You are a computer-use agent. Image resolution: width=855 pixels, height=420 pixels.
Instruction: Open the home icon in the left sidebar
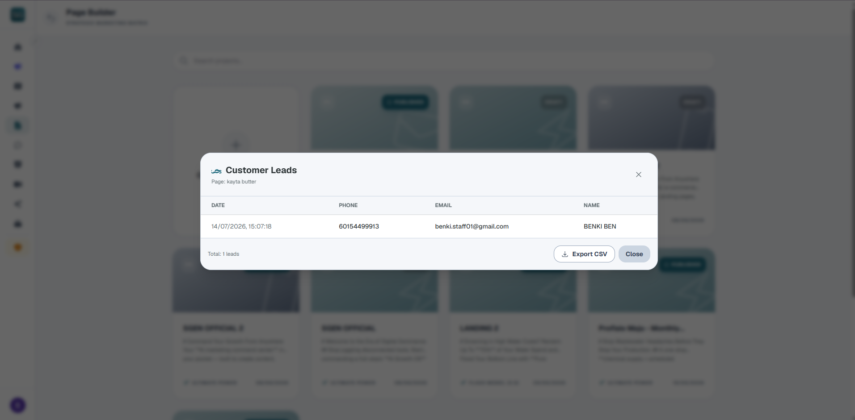18,47
